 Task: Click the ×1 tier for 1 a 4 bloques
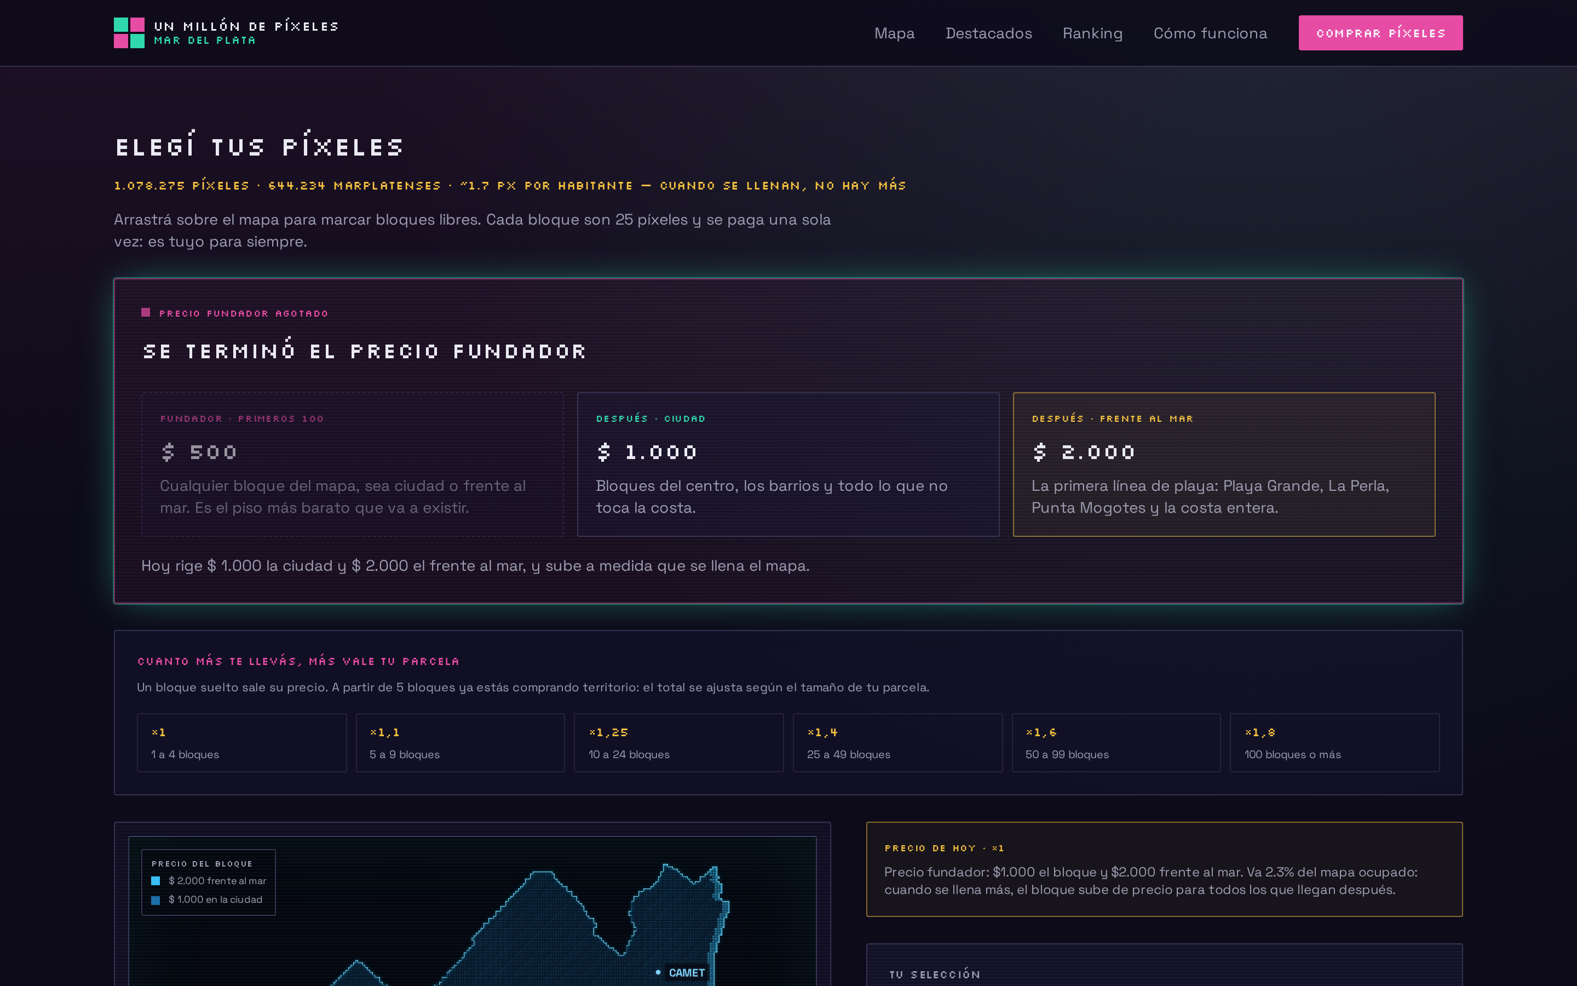coord(242,743)
